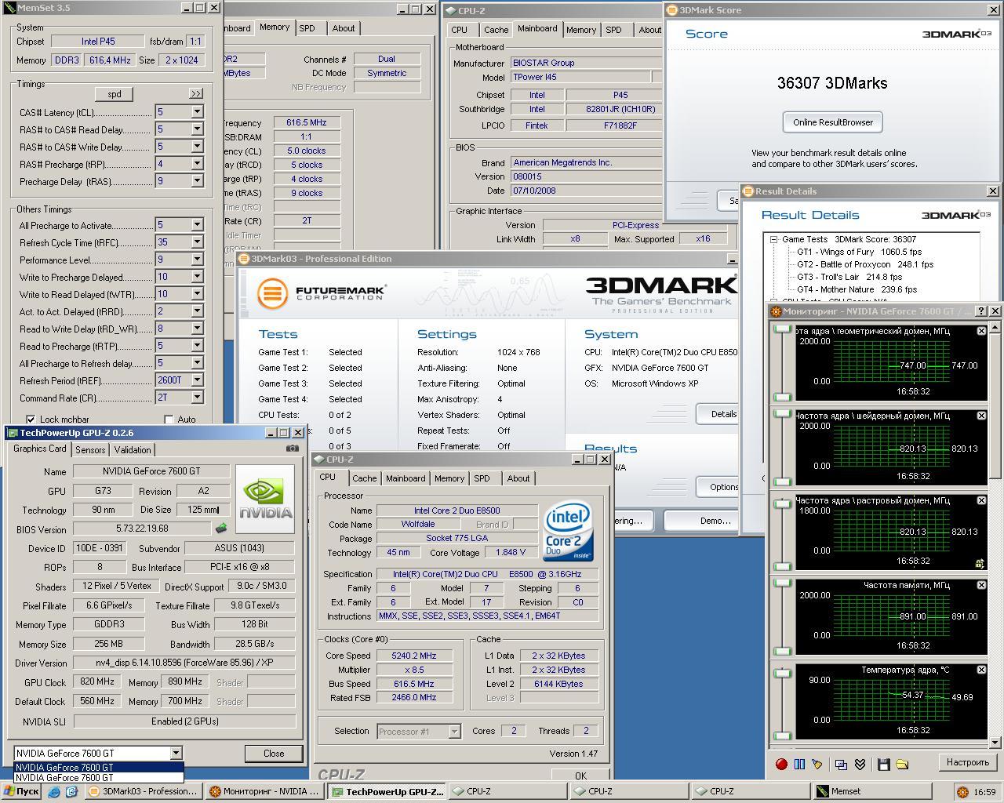
Task: Enable the Auto checkbox in MemSet
Action: click(169, 420)
